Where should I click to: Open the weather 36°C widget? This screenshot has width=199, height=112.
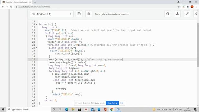click(160, 109)
